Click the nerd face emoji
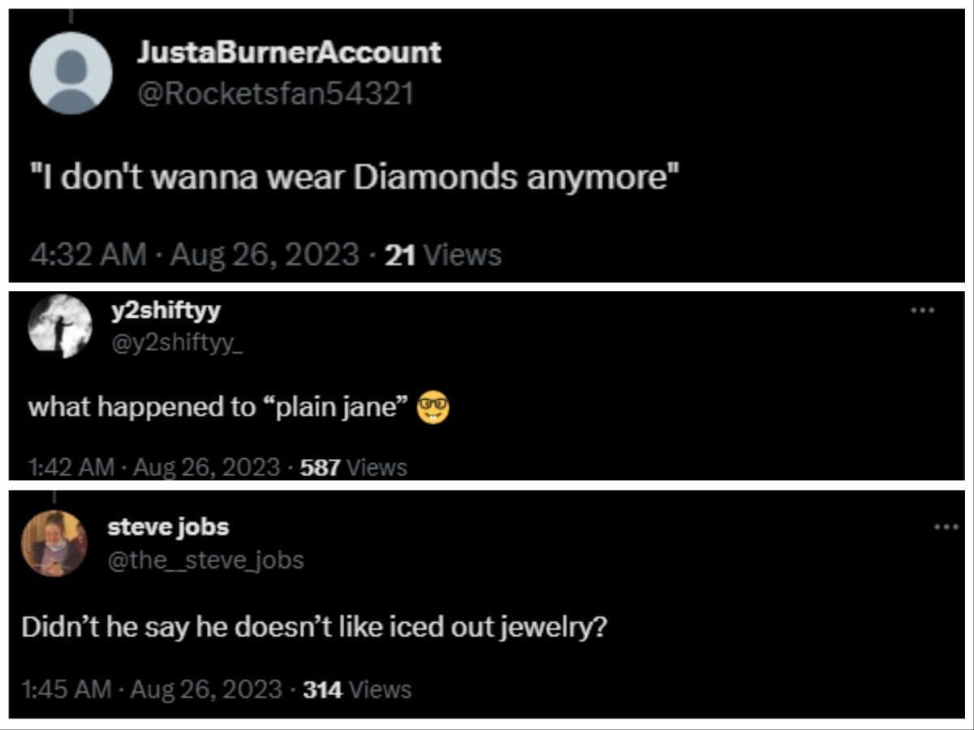 (x=433, y=407)
